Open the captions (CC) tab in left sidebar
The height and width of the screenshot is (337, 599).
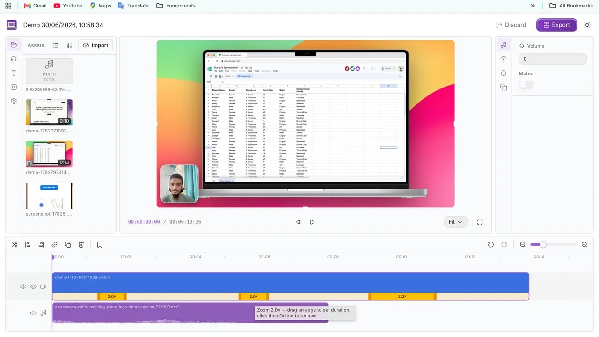14,87
